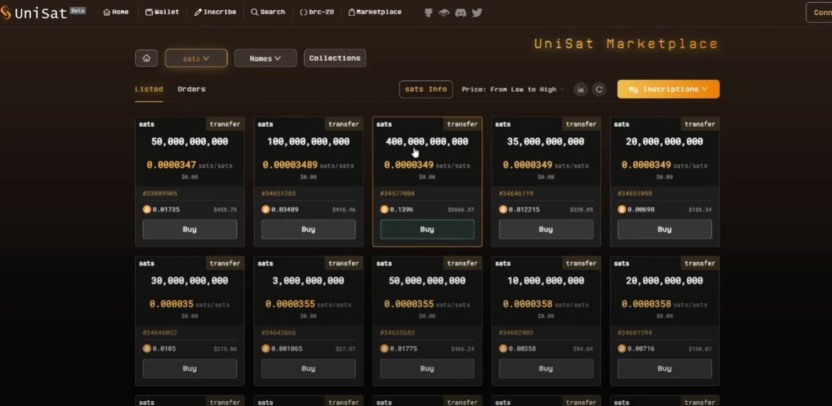Buy the 10,000,000,000 sats listing

coord(546,369)
